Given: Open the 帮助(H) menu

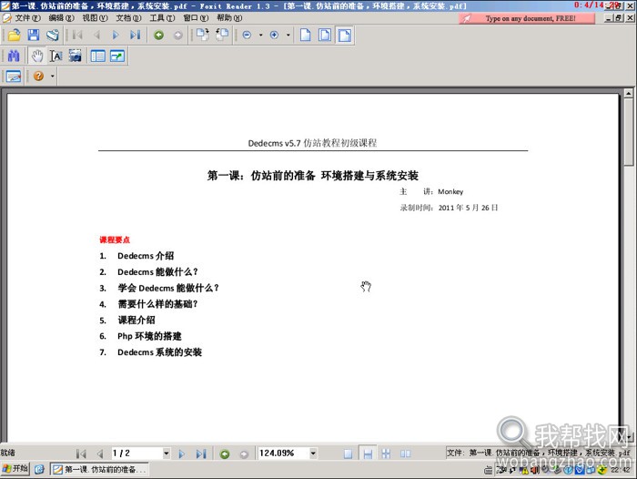Looking at the screenshot, I should [229, 18].
